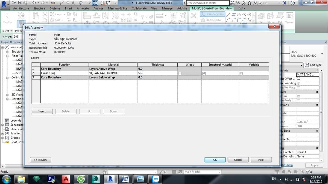Collapse the Floor Plans tree node

coord(7,56)
